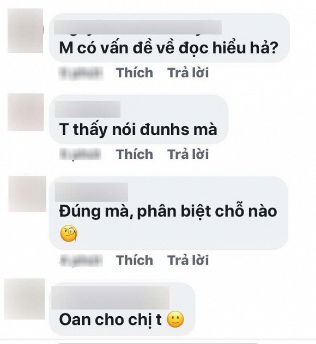
Task: Click the blurred timestamp under 'M có vấn đề về đọc hiểu hả?'
Action: pos(81,73)
